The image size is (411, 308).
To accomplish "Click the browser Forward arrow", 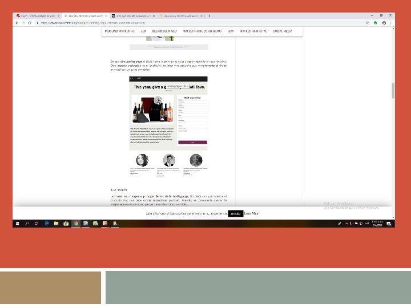I will coord(23,23).
